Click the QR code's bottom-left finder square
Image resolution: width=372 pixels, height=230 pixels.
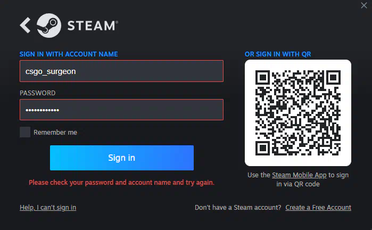(262, 148)
